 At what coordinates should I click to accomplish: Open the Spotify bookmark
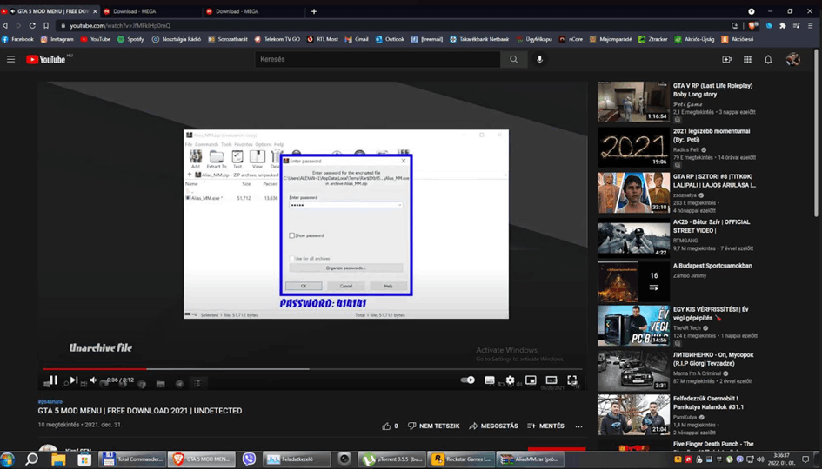(130, 39)
